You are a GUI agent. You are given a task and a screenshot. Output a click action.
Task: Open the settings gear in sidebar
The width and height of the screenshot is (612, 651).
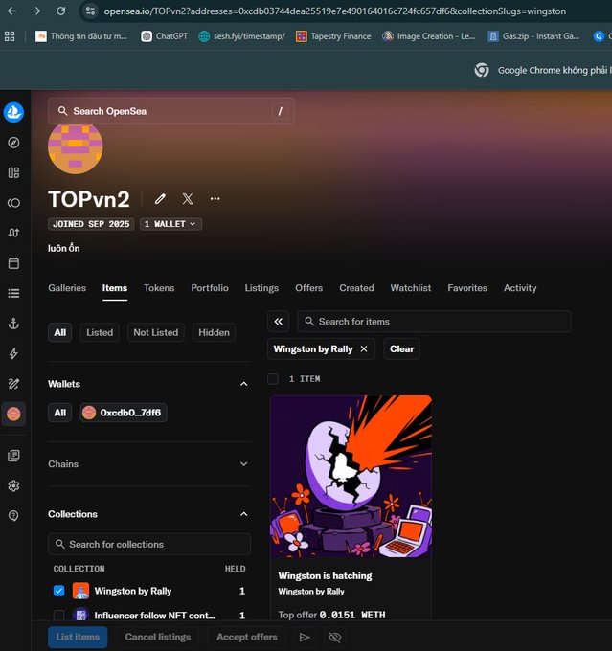(x=13, y=485)
